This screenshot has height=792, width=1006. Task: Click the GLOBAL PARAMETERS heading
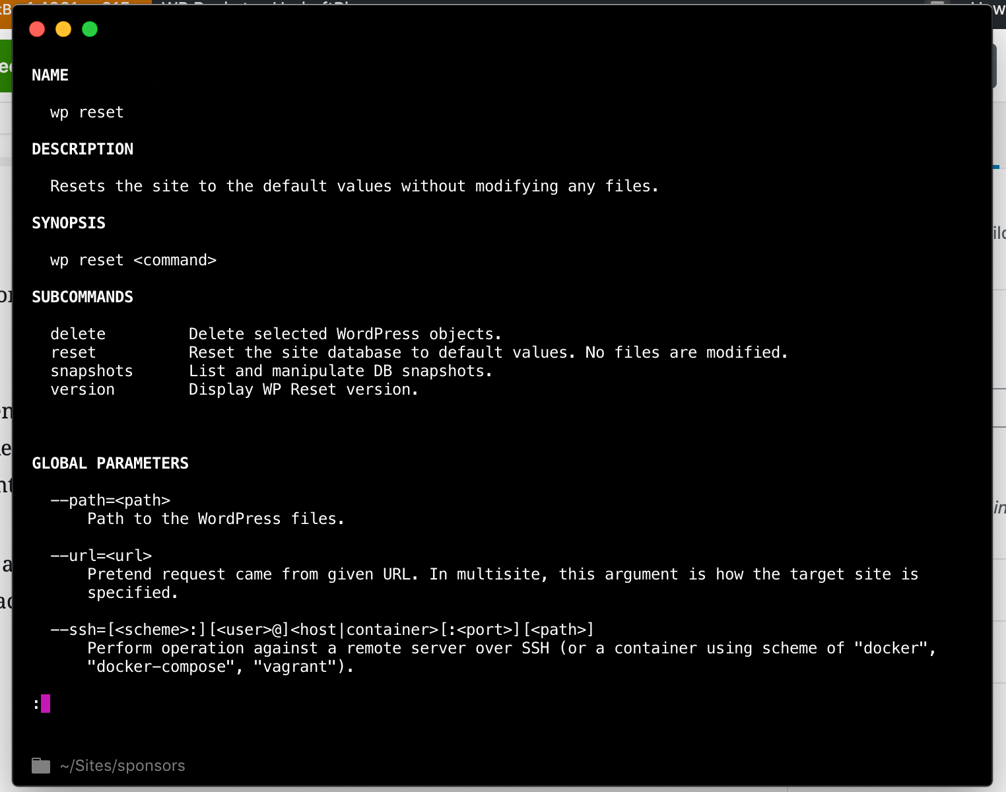click(110, 463)
